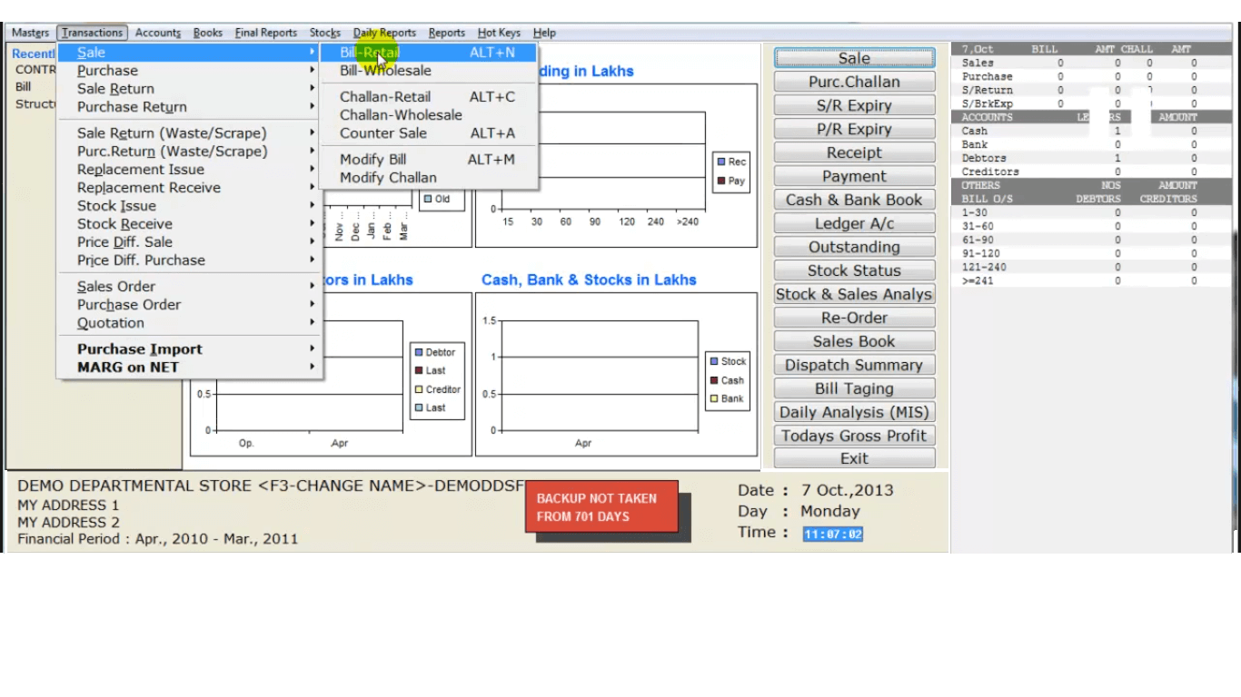Expand the Price Diff. Sale submenu

coord(190,242)
